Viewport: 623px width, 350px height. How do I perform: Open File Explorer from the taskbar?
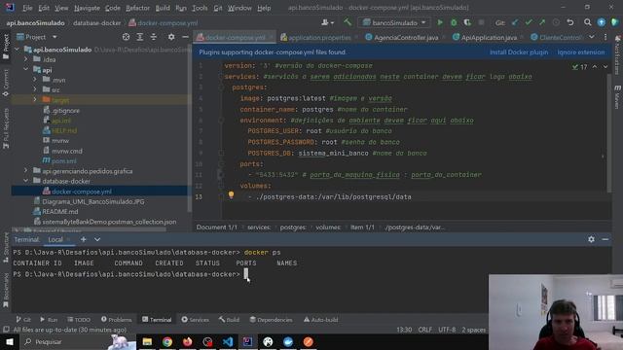tap(147, 341)
